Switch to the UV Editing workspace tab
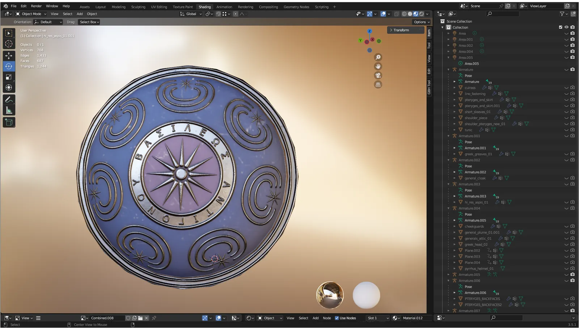Image resolution: width=579 pixels, height=328 pixels. 159,7
